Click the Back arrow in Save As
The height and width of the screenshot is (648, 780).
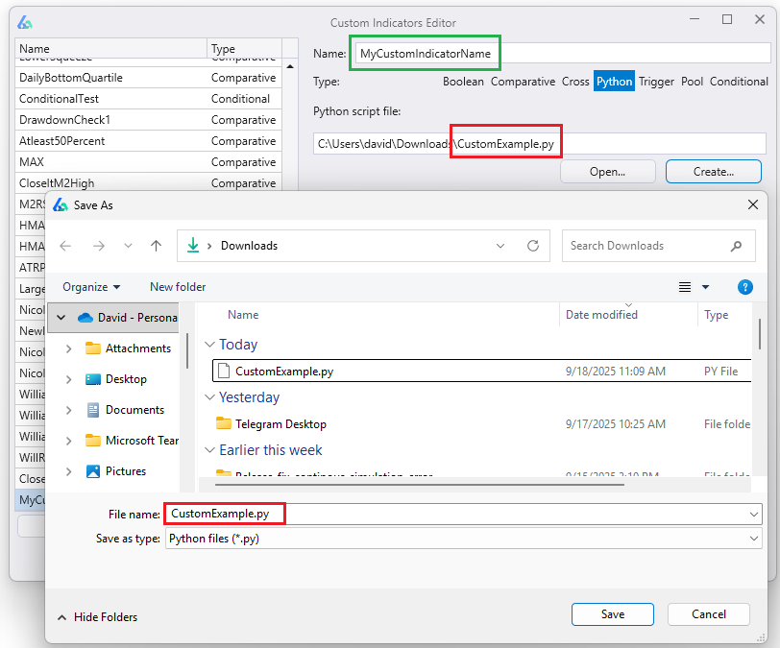(65, 246)
